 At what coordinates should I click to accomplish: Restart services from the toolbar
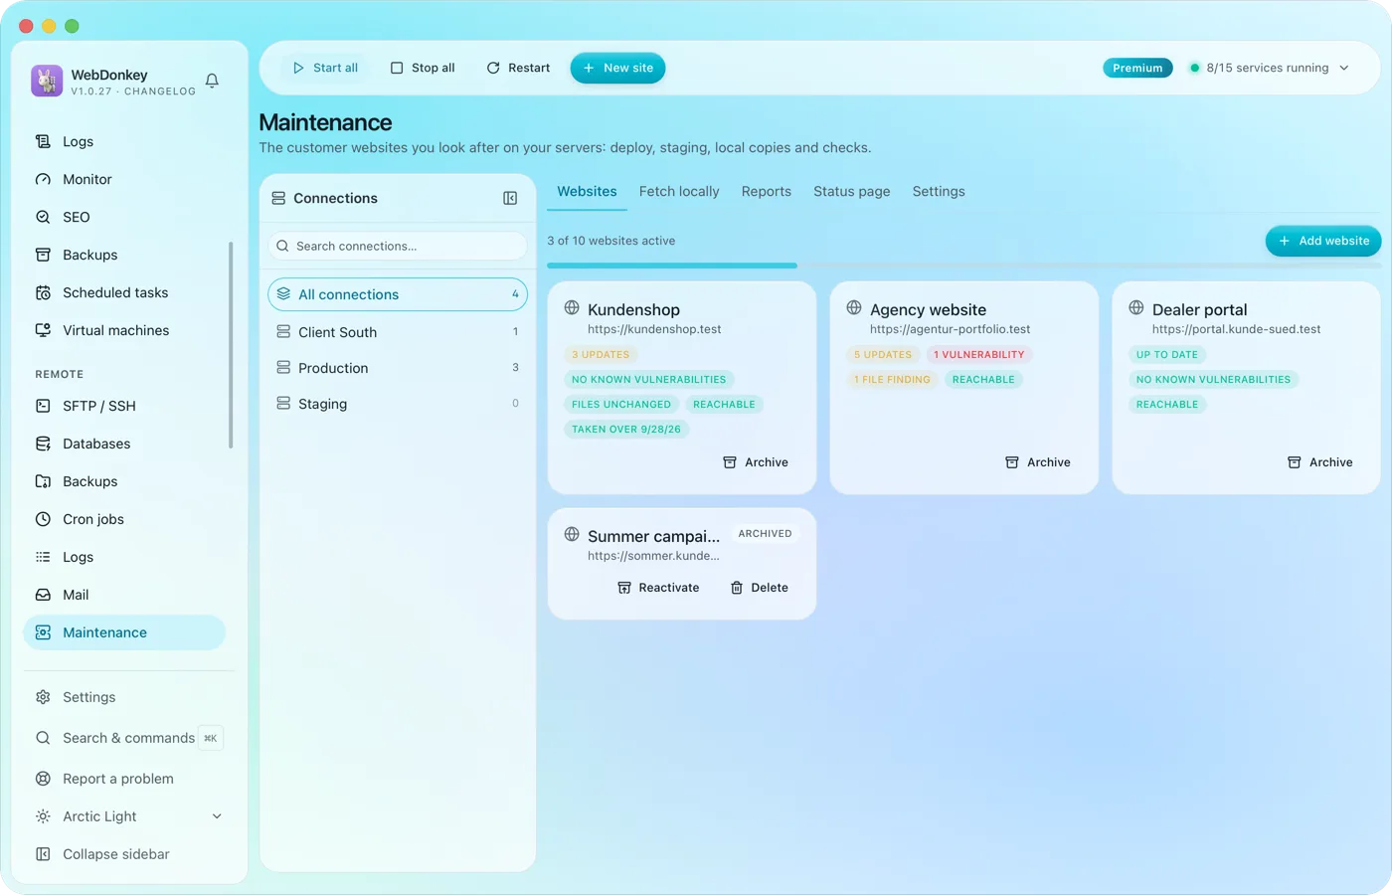[x=518, y=68]
